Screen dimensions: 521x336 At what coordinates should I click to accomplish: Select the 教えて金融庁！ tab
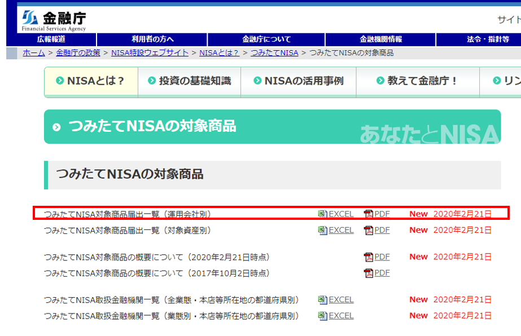coord(418,81)
